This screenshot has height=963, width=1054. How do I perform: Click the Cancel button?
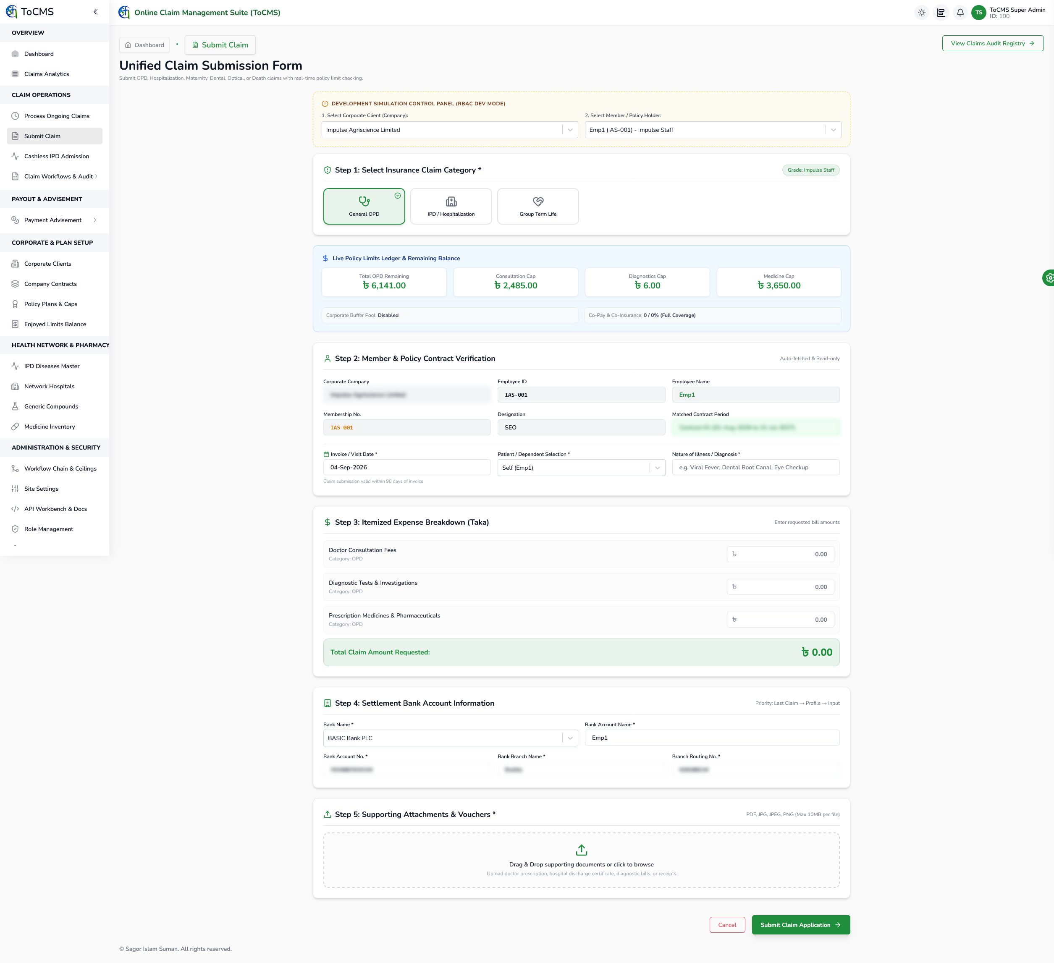(x=727, y=925)
